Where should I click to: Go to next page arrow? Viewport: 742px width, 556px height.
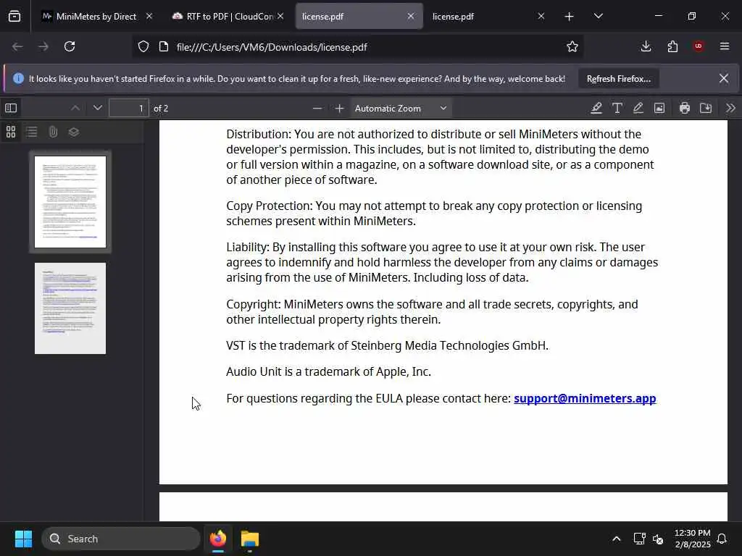[x=98, y=109]
